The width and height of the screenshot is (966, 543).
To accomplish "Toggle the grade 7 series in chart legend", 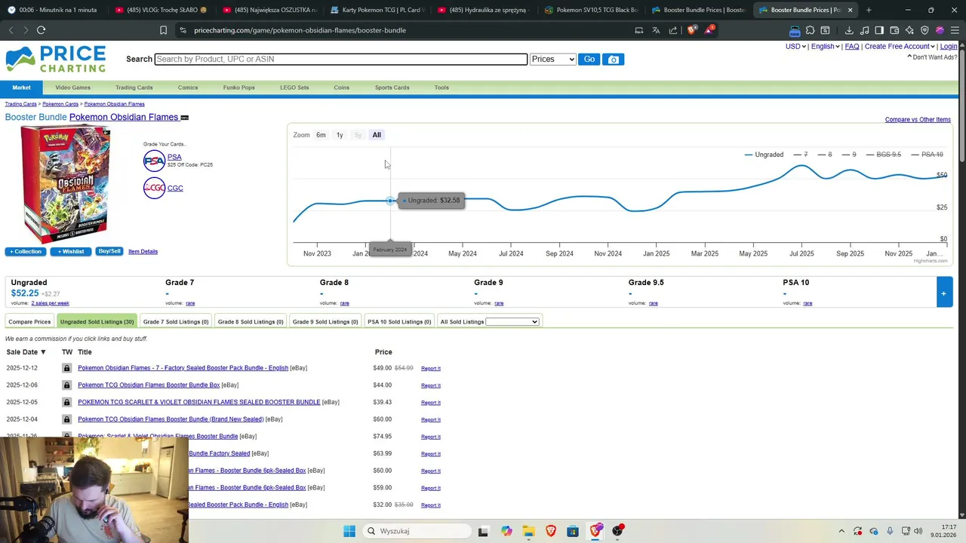I will click(801, 155).
